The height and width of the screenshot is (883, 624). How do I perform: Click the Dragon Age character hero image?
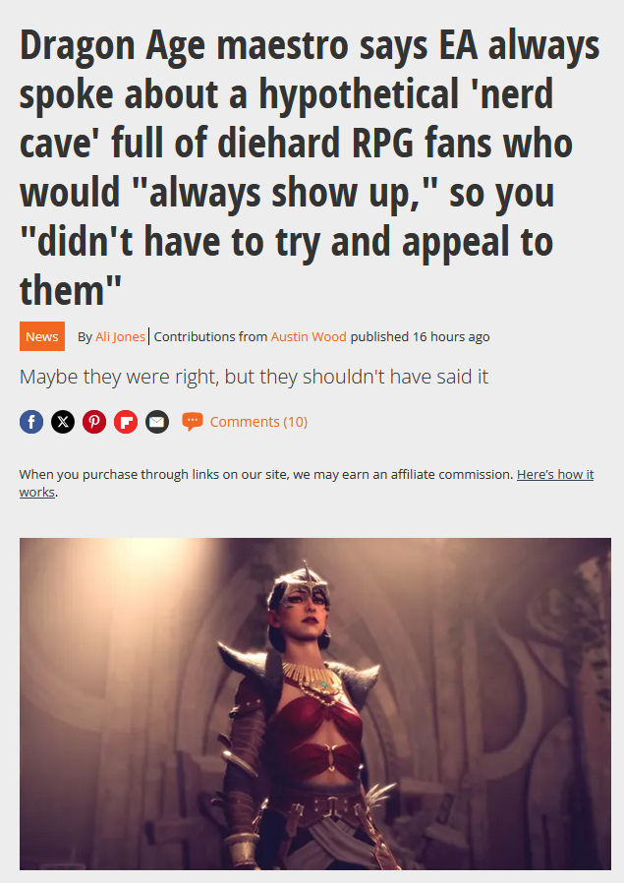[315, 704]
